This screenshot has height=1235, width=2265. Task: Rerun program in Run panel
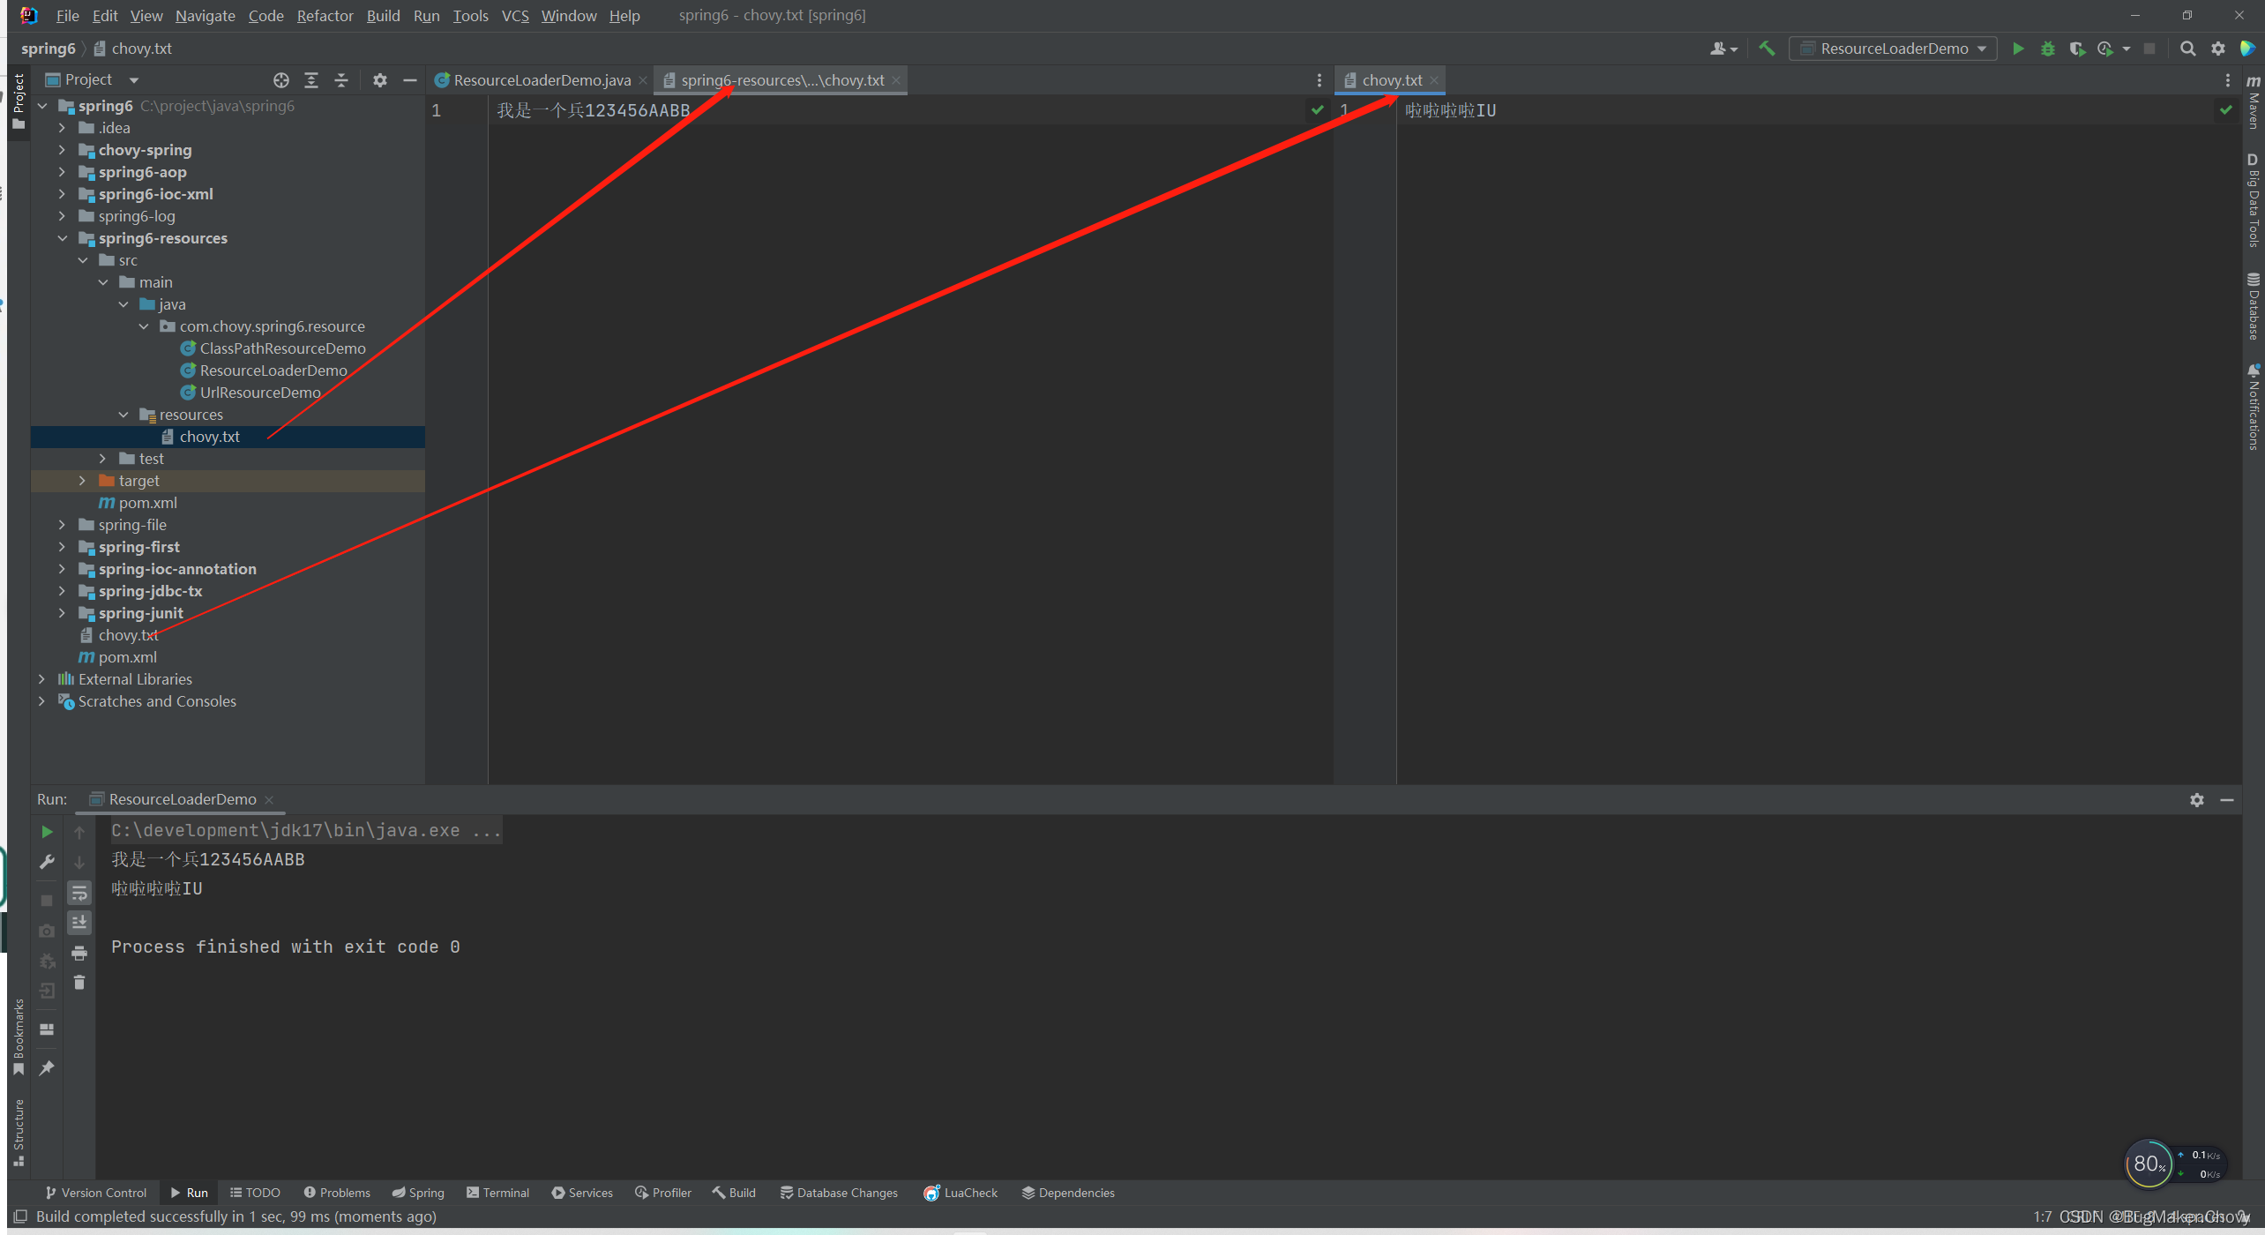tap(47, 832)
